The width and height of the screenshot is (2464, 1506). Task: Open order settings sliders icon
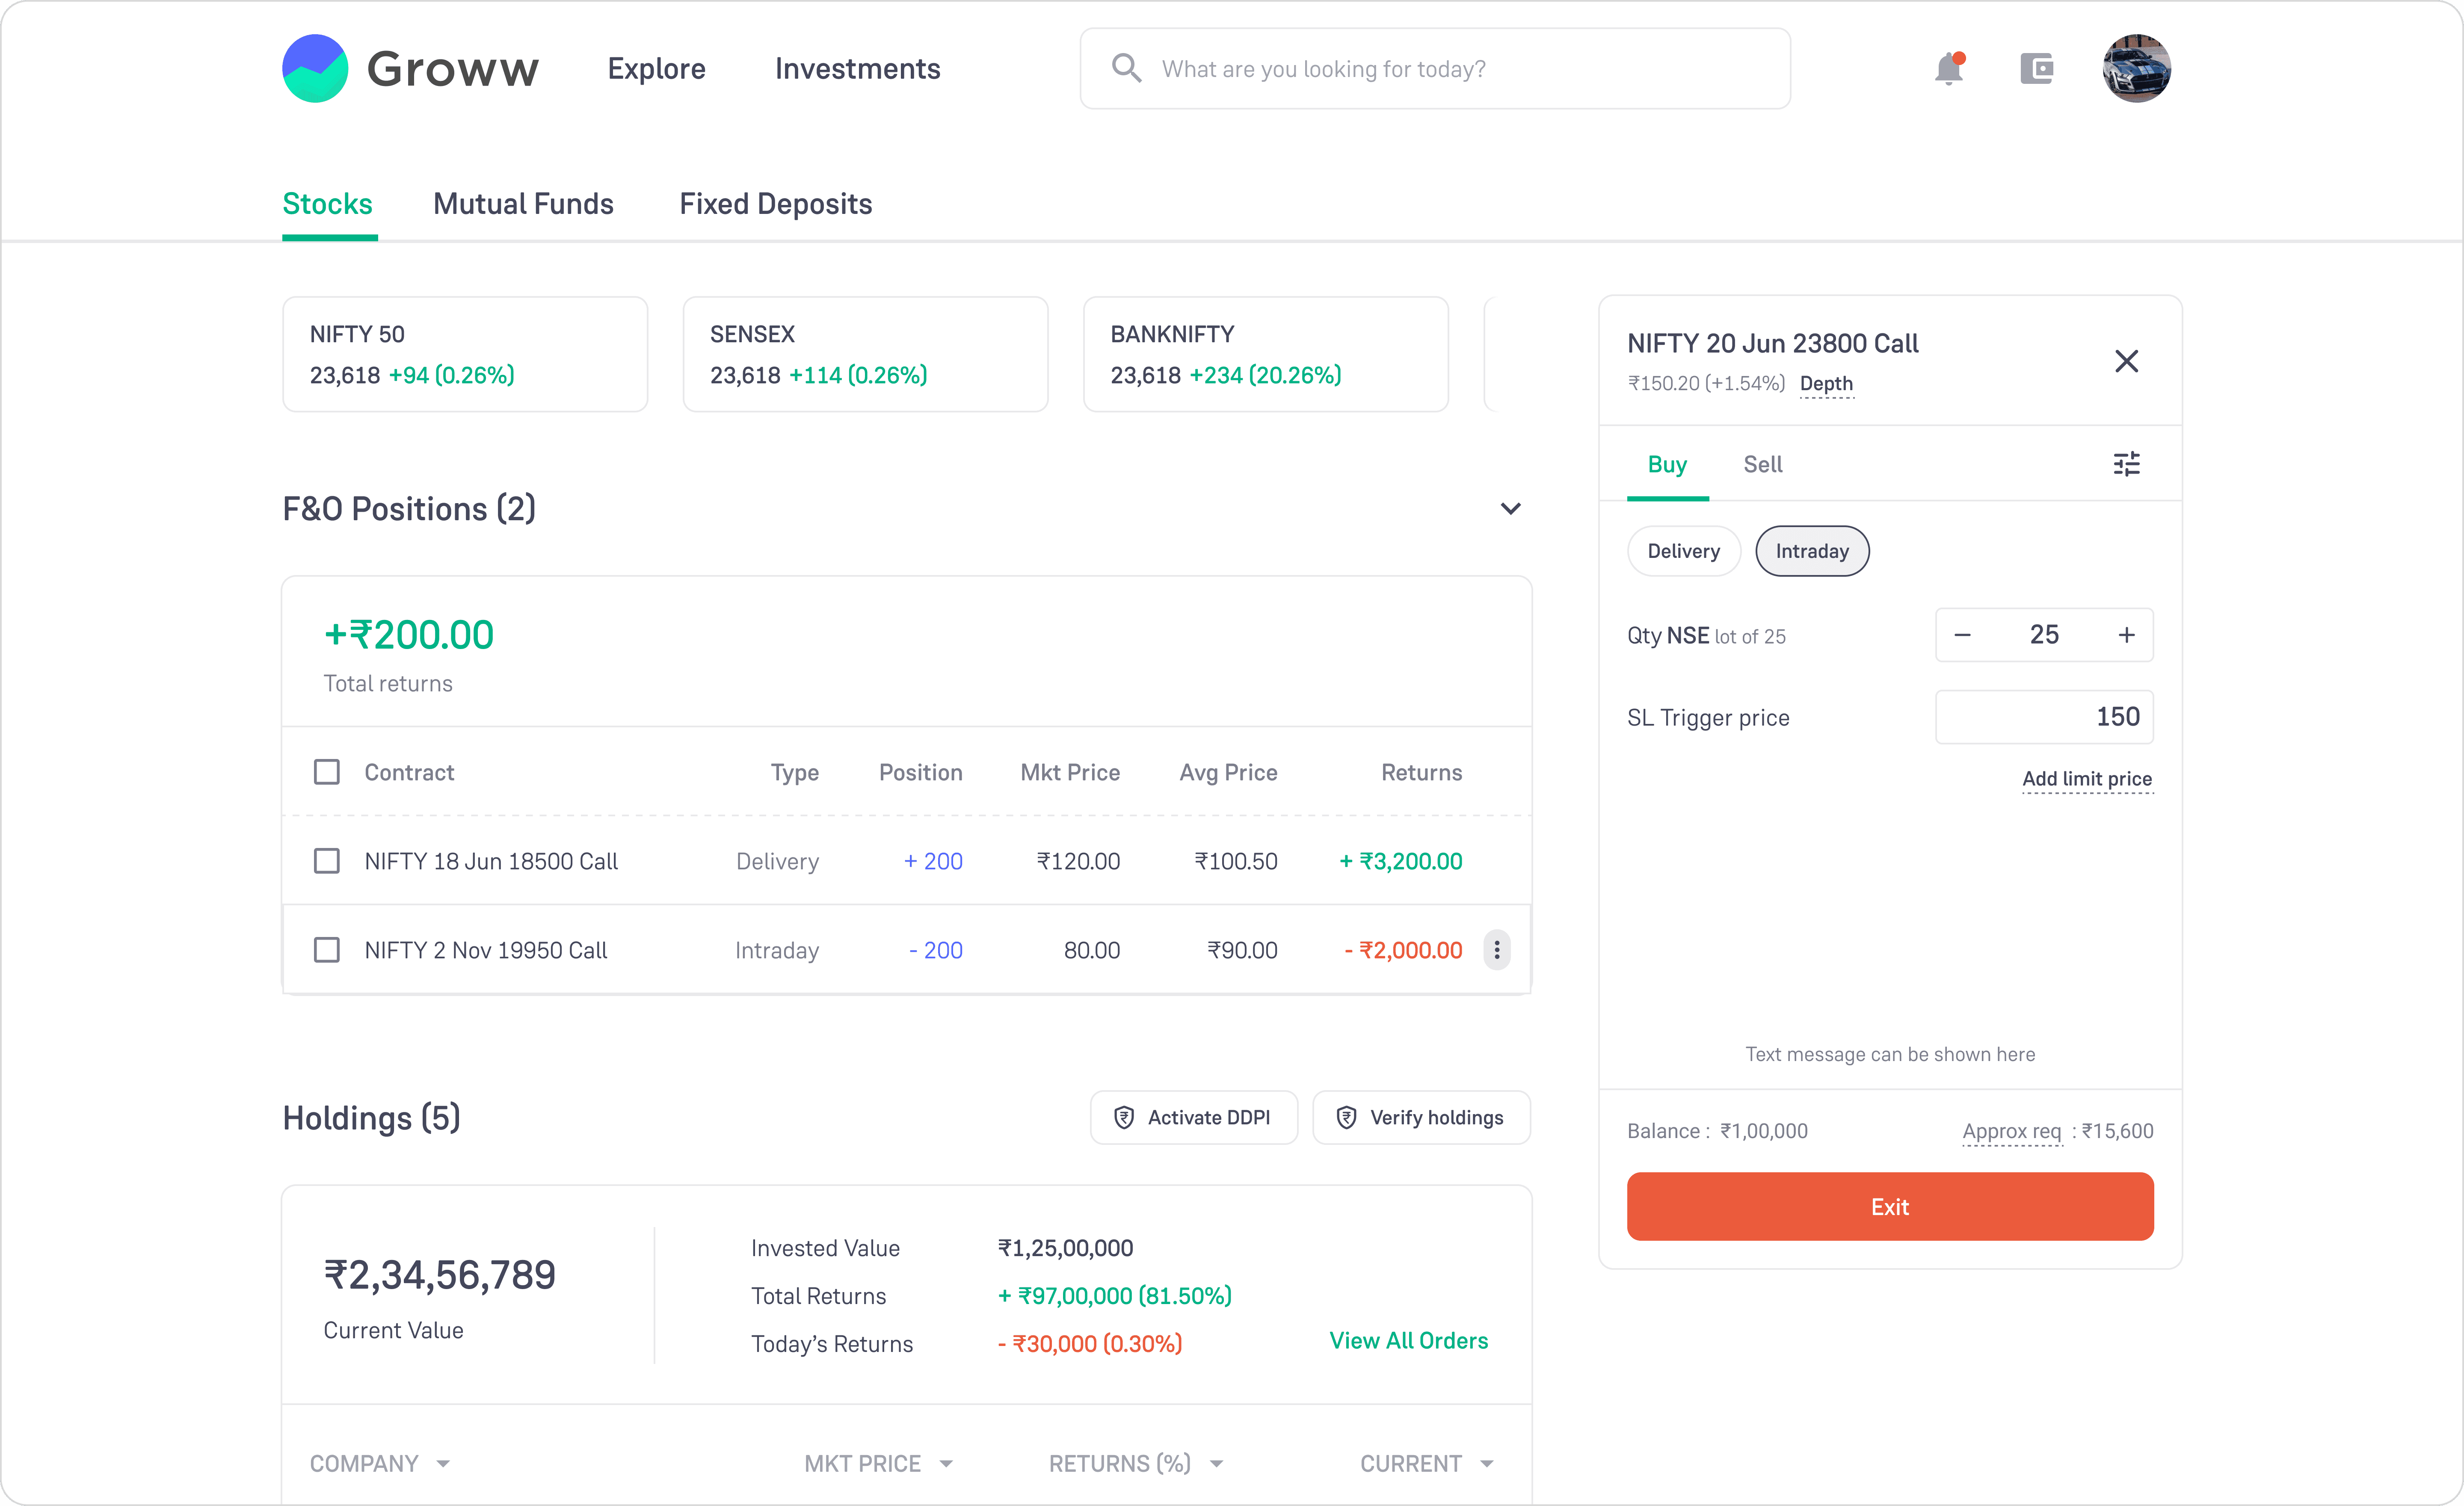[x=2126, y=464]
